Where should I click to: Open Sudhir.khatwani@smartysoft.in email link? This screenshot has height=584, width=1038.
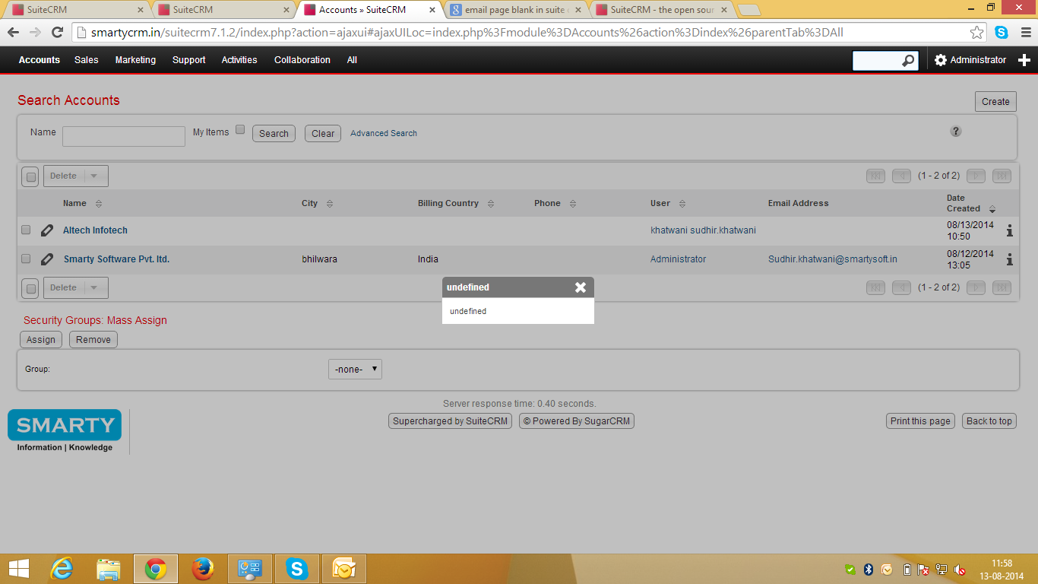tap(833, 259)
